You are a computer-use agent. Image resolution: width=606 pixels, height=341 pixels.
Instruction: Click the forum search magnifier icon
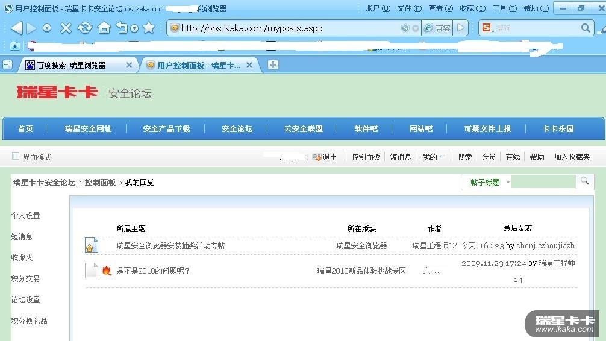[x=584, y=181]
